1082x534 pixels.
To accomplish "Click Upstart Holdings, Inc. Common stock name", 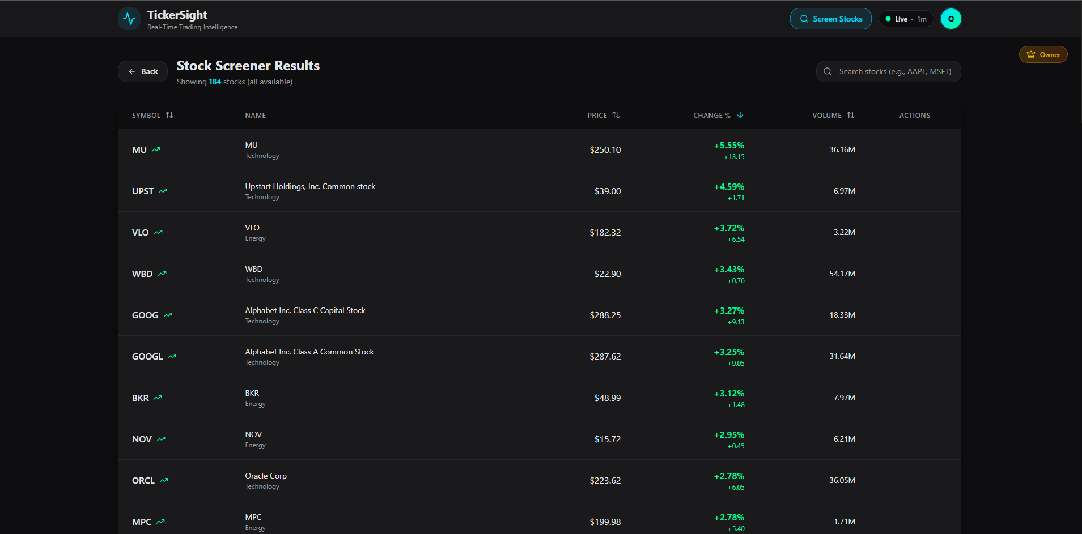I will coord(310,186).
